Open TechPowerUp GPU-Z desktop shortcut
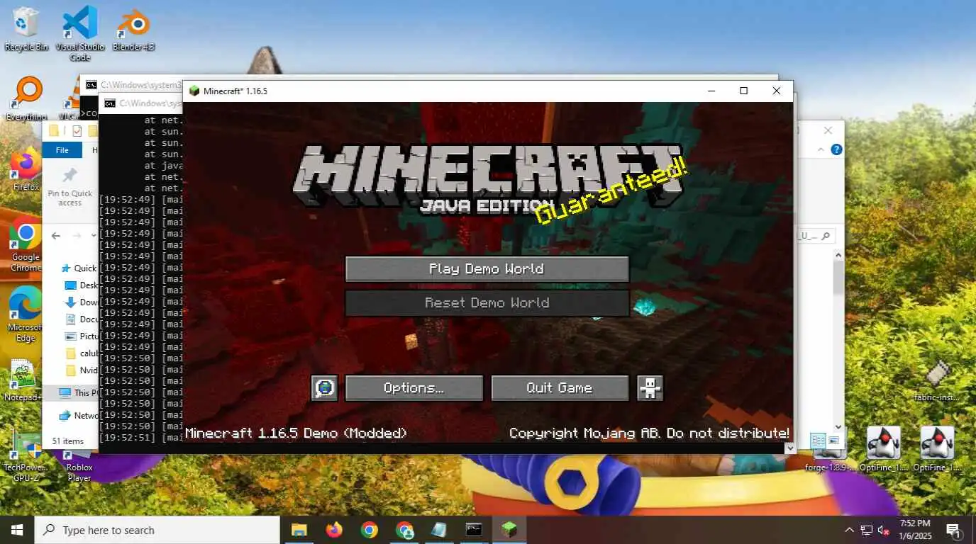Screen dimensions: 976x544 point(26,457)
